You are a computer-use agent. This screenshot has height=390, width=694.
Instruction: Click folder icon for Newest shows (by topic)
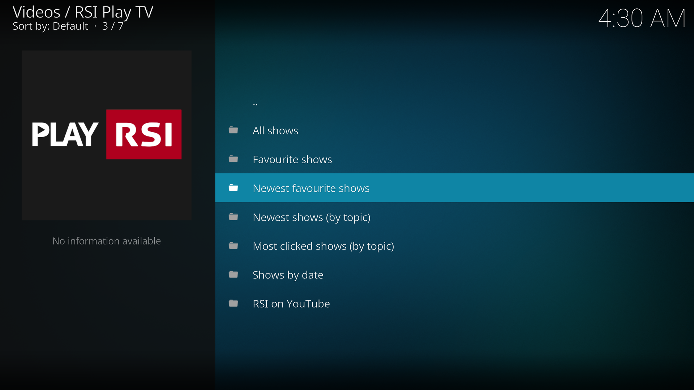pos(234,217)
